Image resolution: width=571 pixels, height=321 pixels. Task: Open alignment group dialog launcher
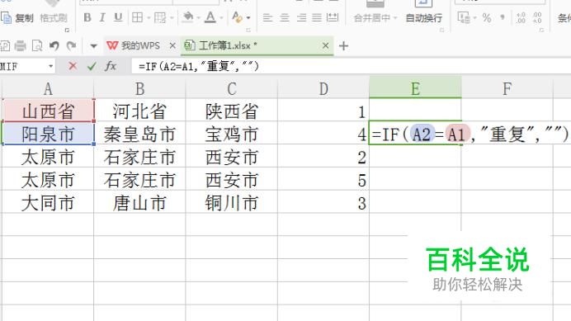tap(441, 31)
